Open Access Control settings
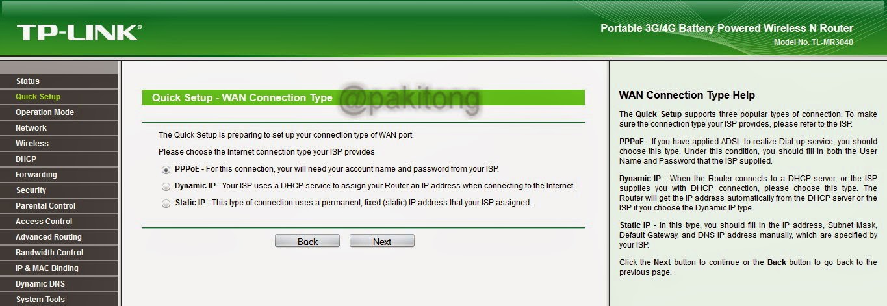This screenshot has height=306, width=887. pos(59,222)
